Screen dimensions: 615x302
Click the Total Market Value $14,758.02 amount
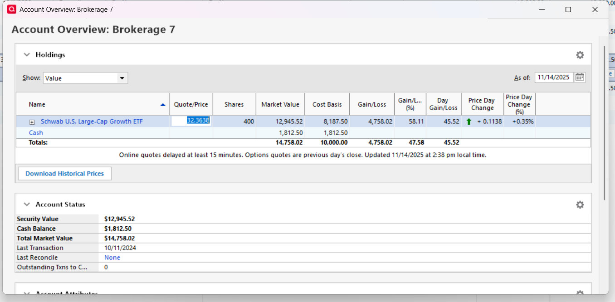[x=119, y=238]
